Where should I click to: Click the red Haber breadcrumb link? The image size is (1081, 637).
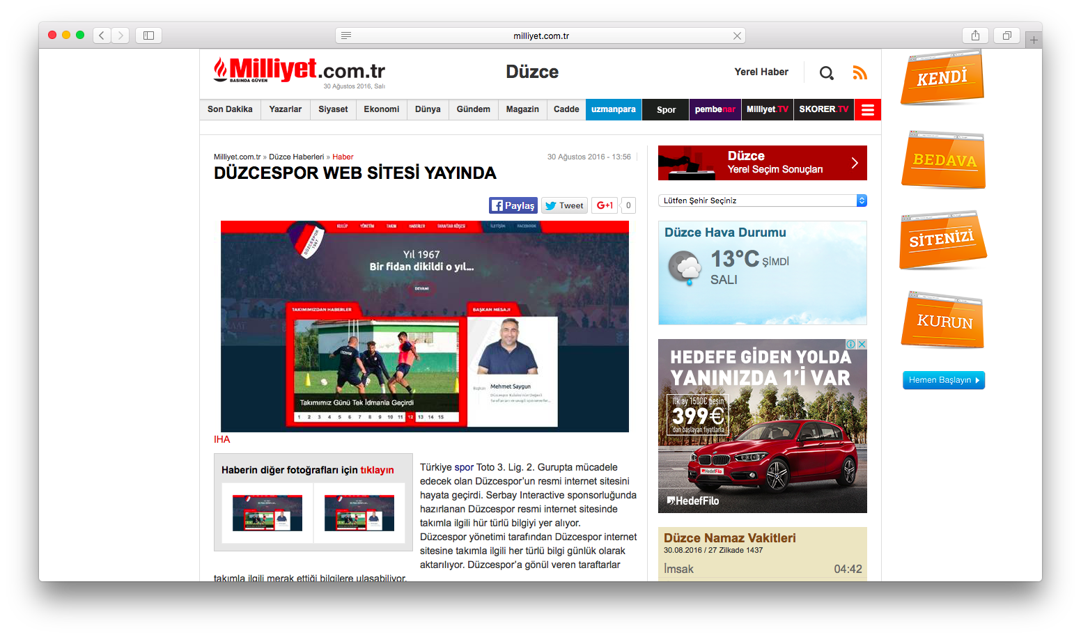pyautogui.click(x=343, y=157)
